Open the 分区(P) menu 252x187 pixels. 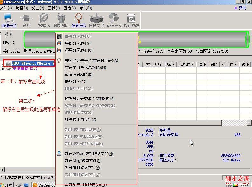point(38,8)
